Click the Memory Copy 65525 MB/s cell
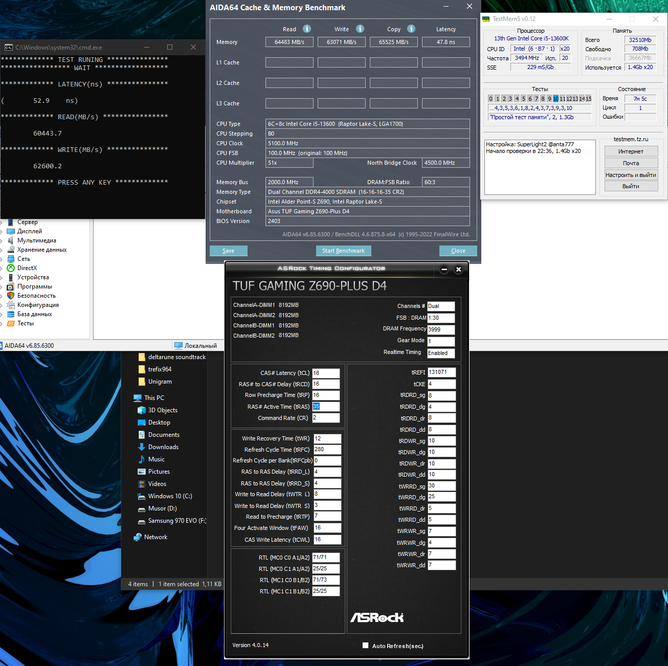The height and width of the screenshot is (666, 668). (394, 42)
